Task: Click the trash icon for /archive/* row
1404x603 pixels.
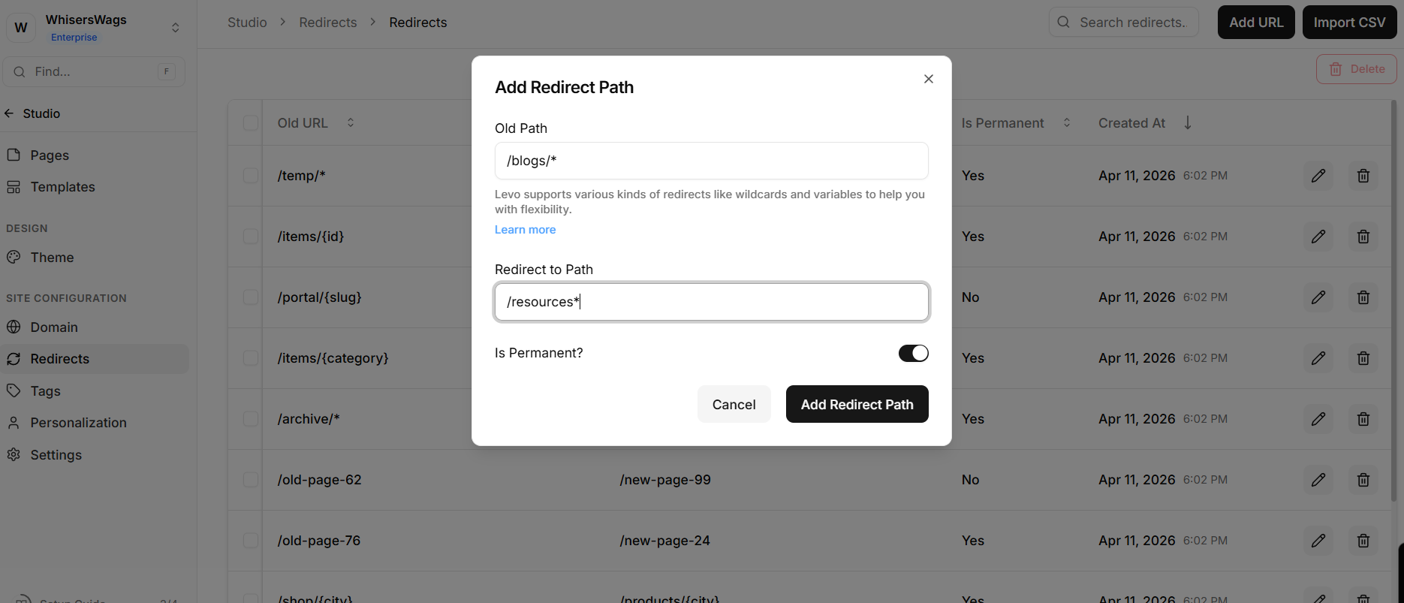Action: coord(1363,419)
